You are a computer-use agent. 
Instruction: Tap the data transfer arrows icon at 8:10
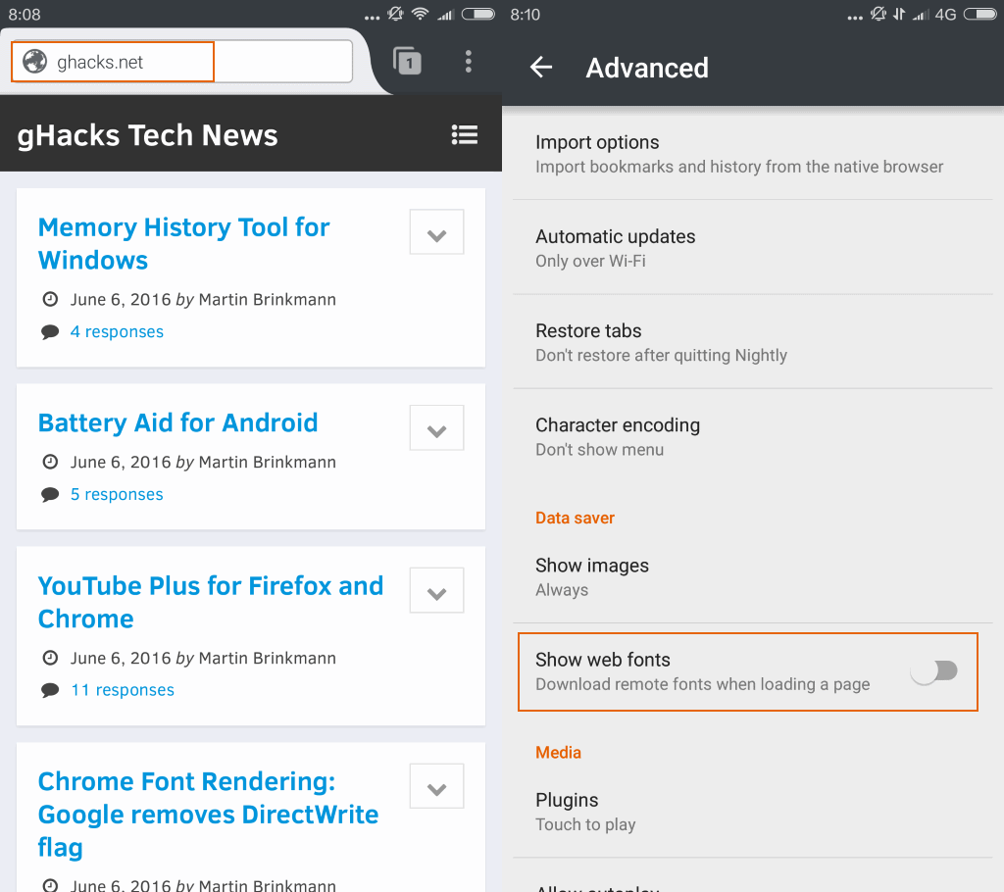(900, 14)
